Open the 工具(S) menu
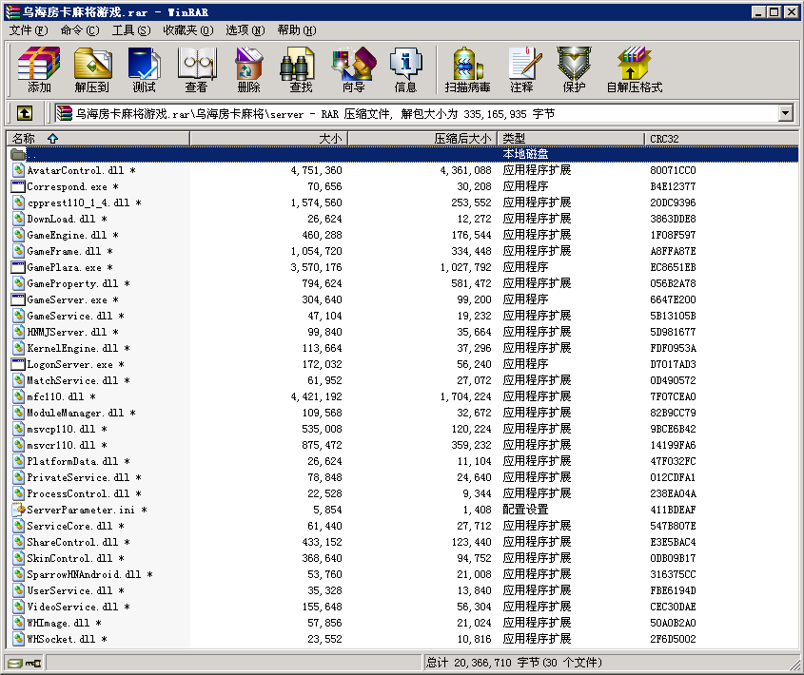The image size is (804, 675). pyautogui.click(x=131, y=30)
